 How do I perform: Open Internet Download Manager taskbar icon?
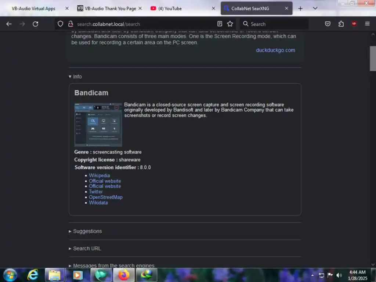[147, 275]
